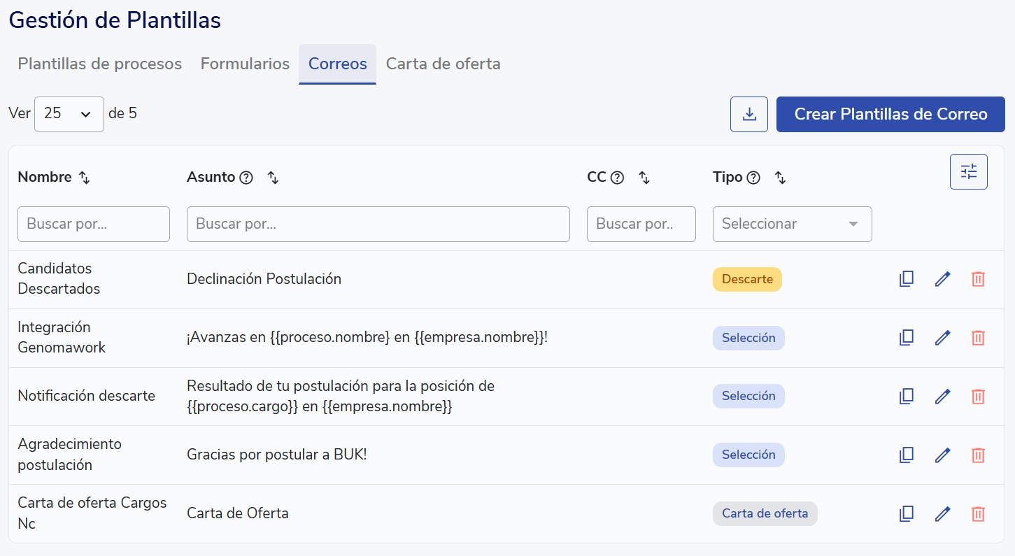
Task: Delete the Candidatos Descartados template
Action: point(978,279)
